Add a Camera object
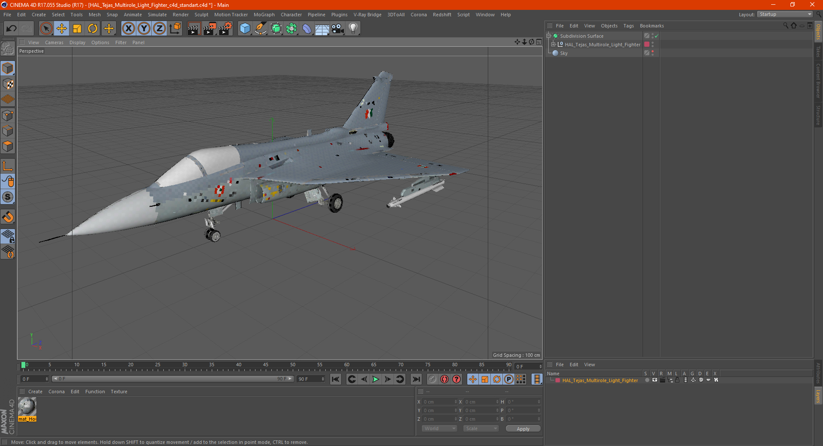This screenshot has height=446, width=823. (x=338, y=29)
